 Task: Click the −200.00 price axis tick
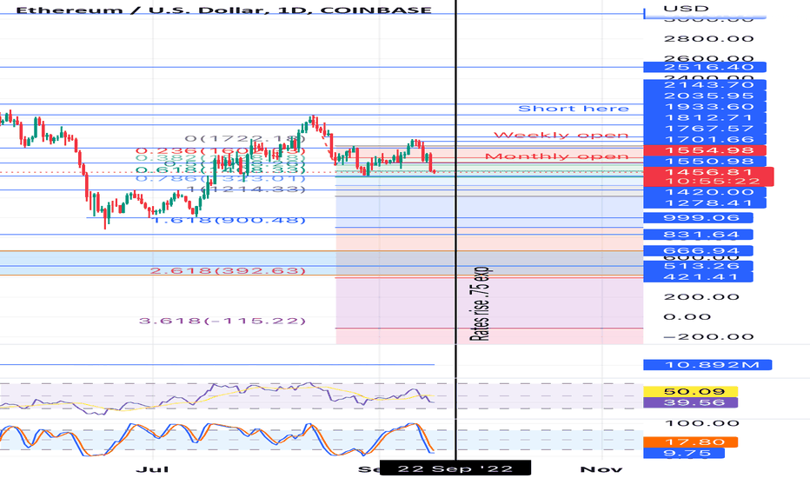tap(709, 337)
